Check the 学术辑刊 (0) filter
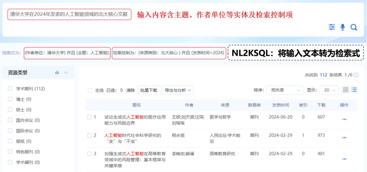This screenshot has height=172, width=367. point(10,162)
